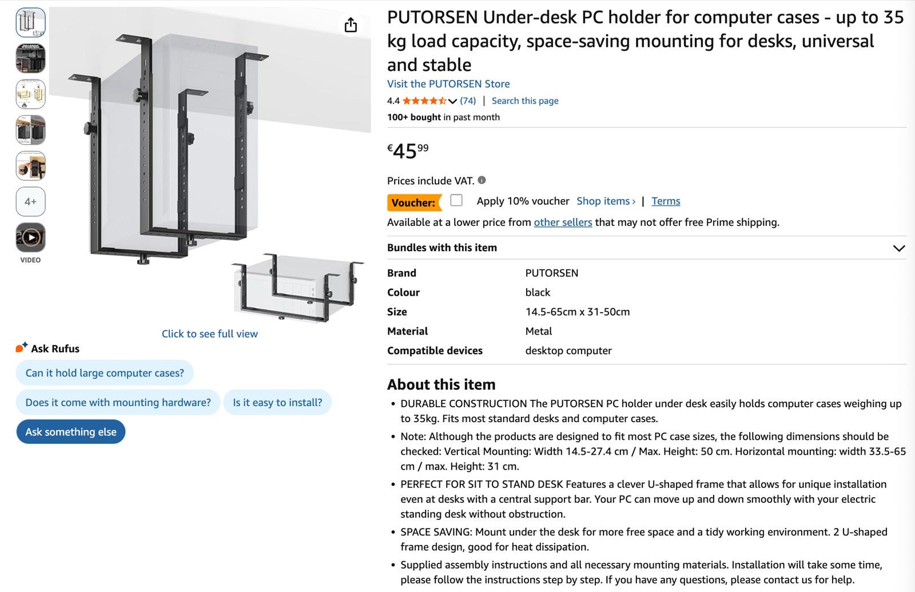This screenshot has width=915, height=592.
Task: Tick the Apply 10% voucher checkbox
Action: click(x=456, y=200)
